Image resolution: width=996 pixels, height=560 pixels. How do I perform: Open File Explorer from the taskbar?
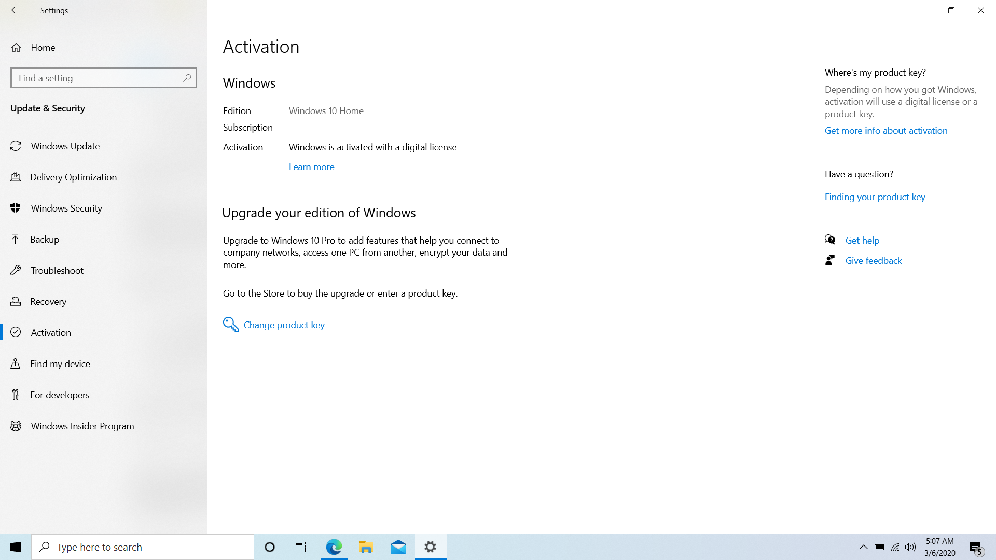click(366, 547)
